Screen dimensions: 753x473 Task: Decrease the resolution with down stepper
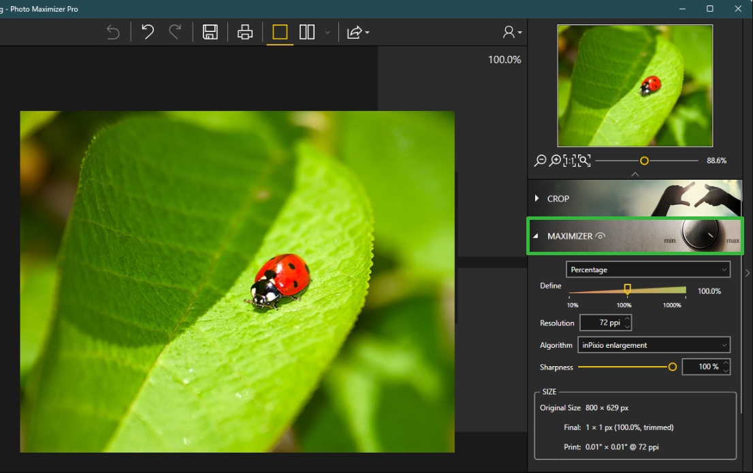pyautogui.click(x=627, y=327)
